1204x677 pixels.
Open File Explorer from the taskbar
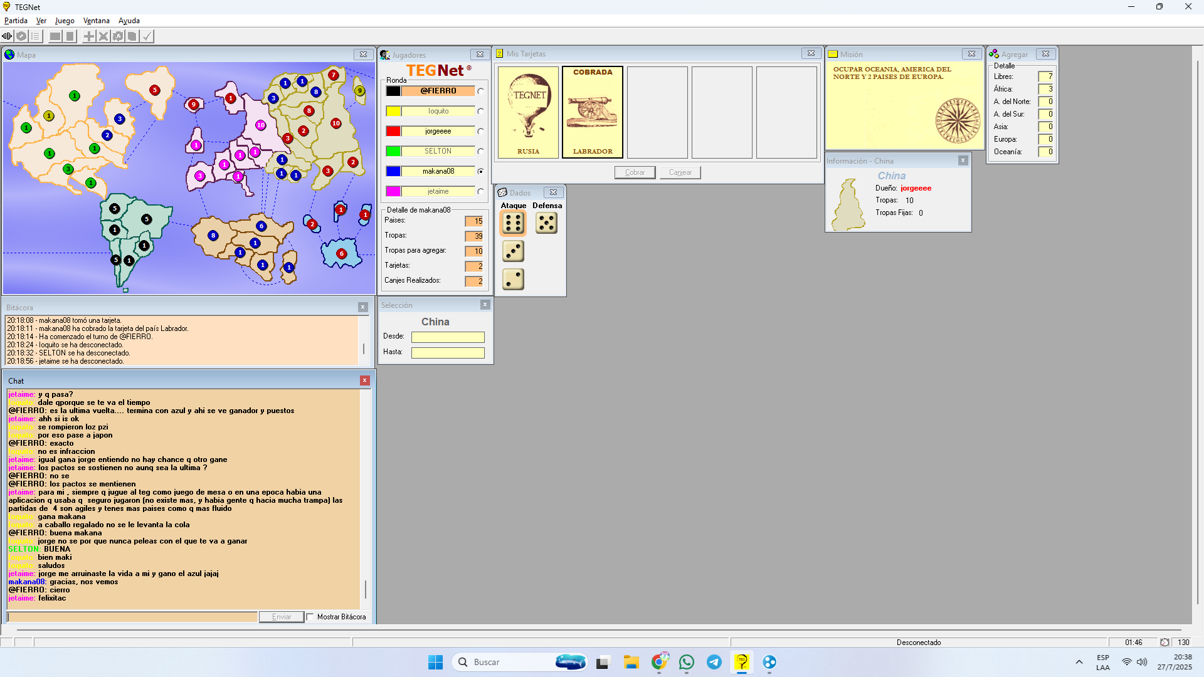point(631,662)
